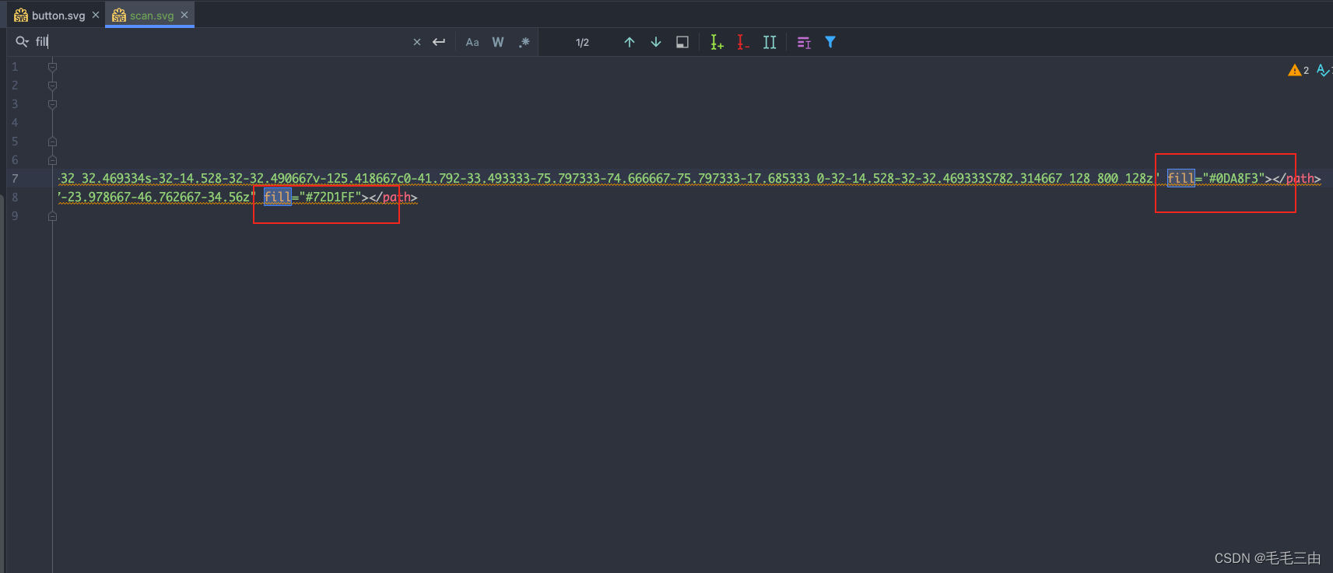
Task: Close the button.svg tab
Action: coord(96,15)
